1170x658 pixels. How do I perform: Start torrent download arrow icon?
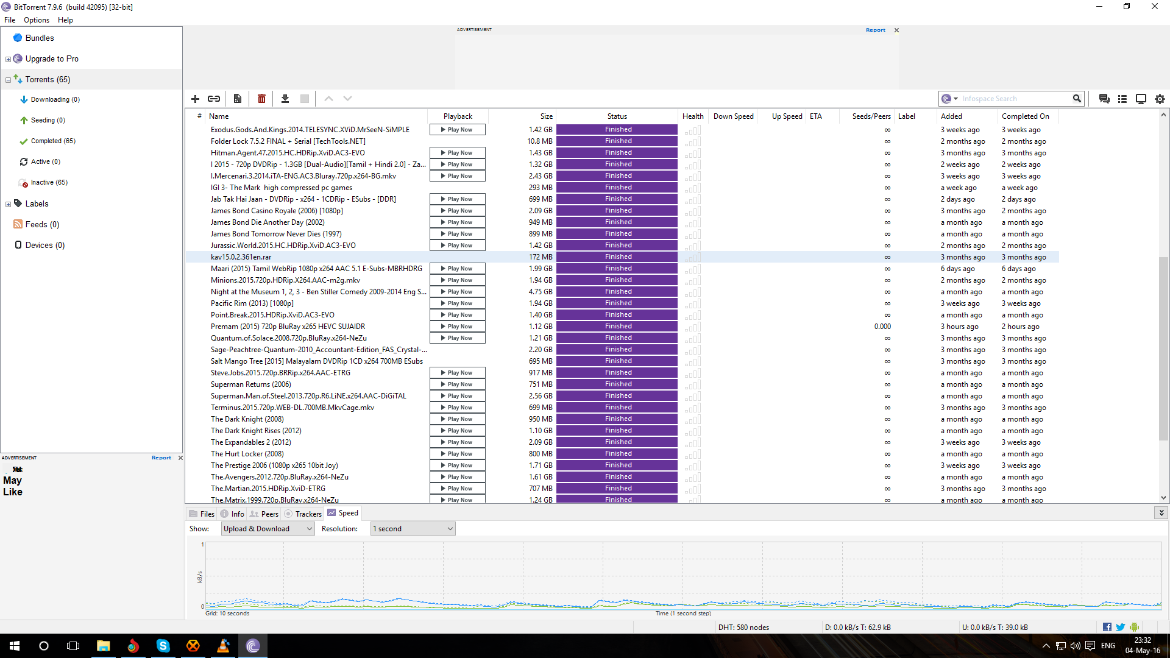[x=285, y=99]
